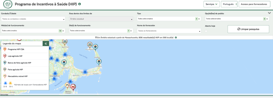Click yellow (10+) cluster legend icon
Image resolution: width=273 pixels, height=98 pixels.
[x=11, y=83]
